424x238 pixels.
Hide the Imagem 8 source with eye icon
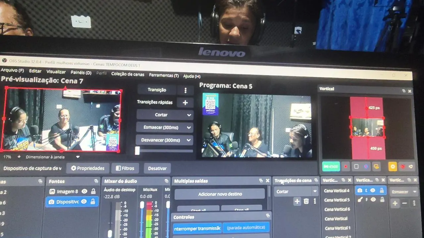point(84,191)
